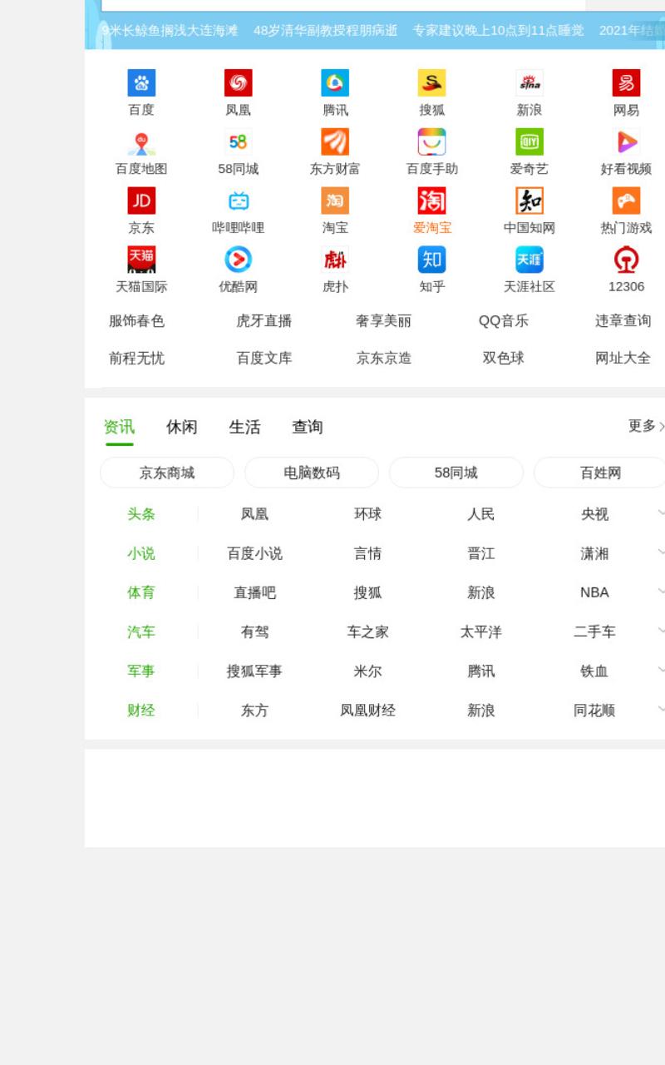Expand the 体育 row arrow

click(x=661, y=592)
